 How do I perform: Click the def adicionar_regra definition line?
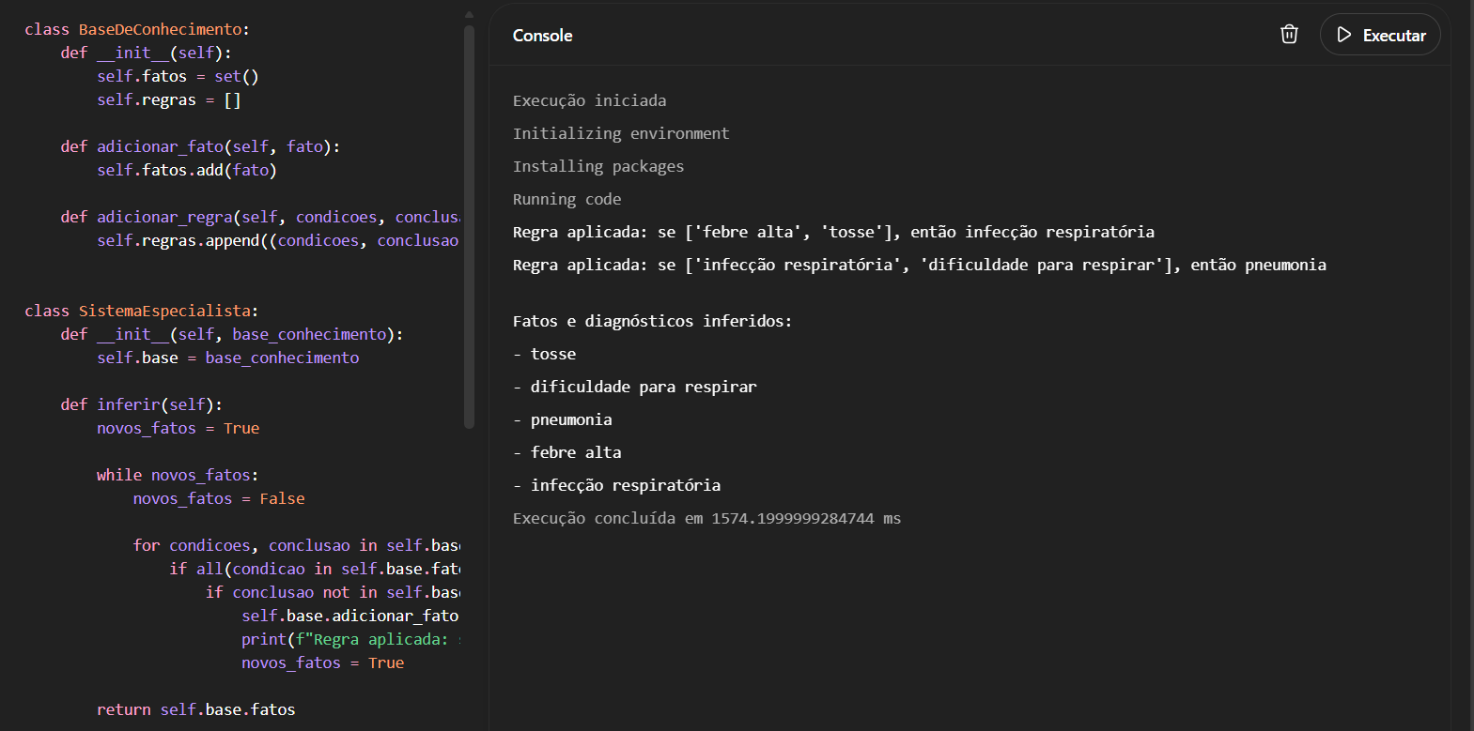tap(259, 218)
